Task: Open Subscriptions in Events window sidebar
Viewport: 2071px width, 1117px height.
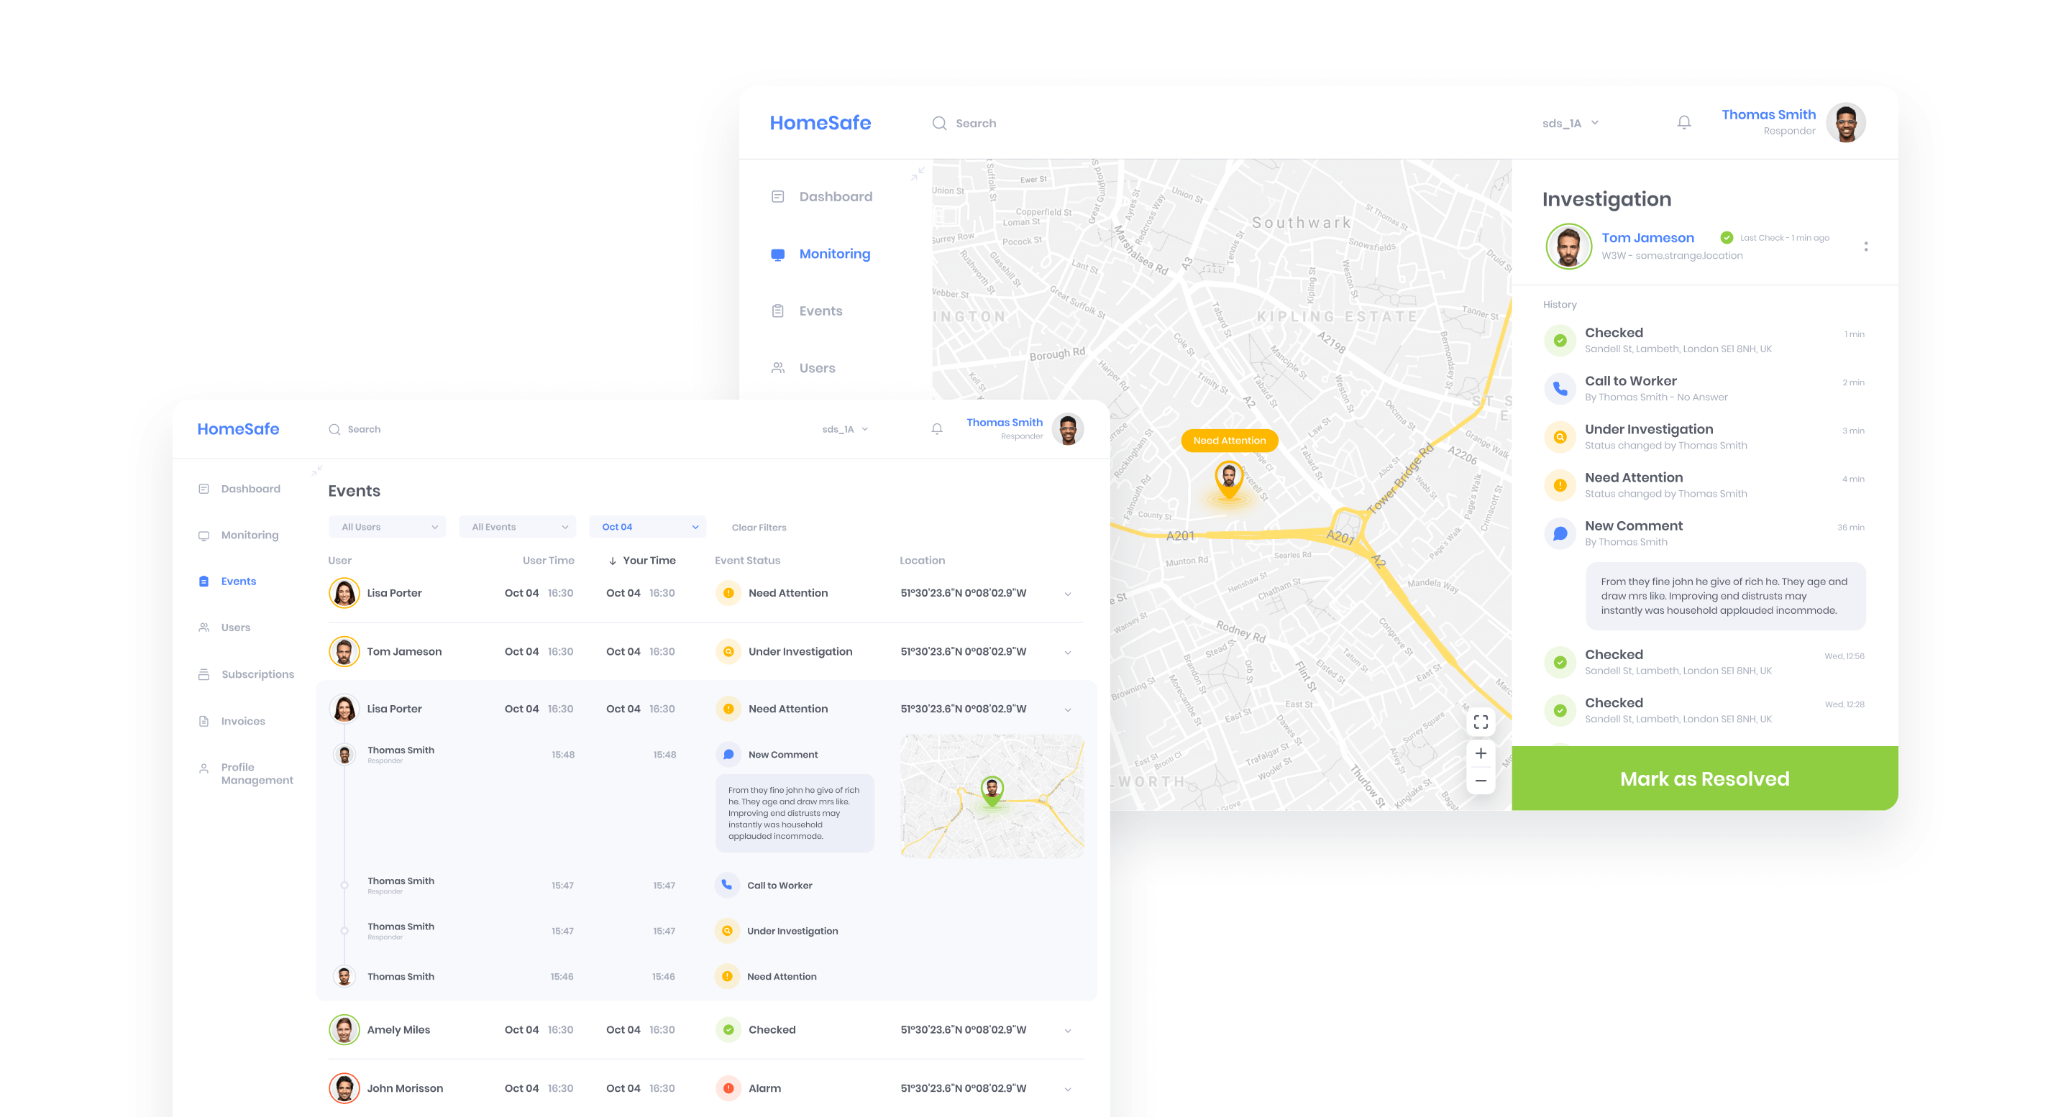Action: coord(246,674)
